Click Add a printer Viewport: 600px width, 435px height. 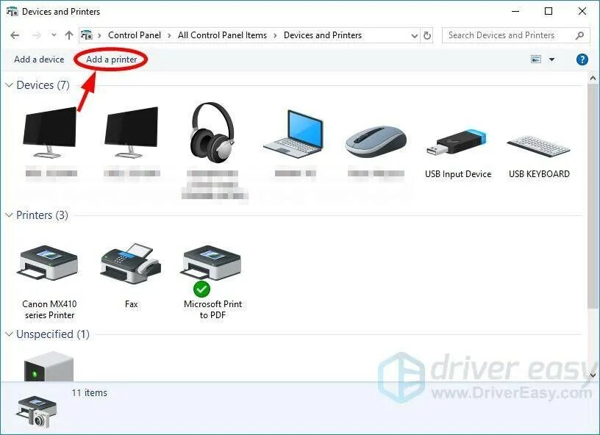111,60
